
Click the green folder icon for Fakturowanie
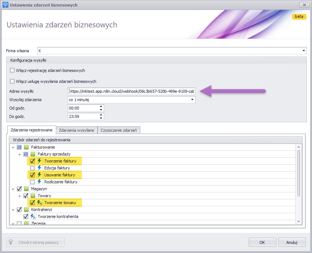pos(26,147)
